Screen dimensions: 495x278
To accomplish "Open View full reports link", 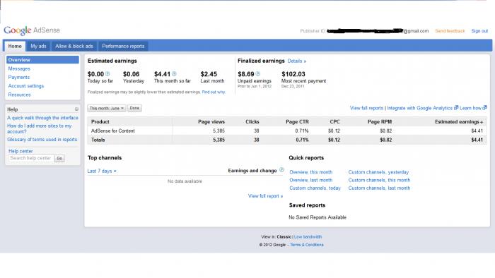I will [x=366, y=108].
